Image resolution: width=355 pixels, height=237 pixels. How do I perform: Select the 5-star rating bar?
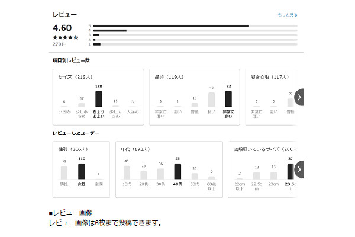tap(172, 26)
